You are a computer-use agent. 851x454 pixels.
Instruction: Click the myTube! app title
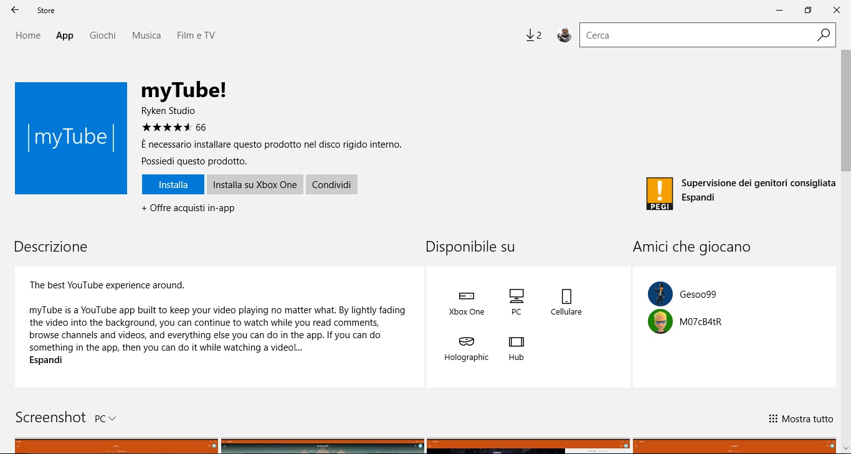(184, 90)
